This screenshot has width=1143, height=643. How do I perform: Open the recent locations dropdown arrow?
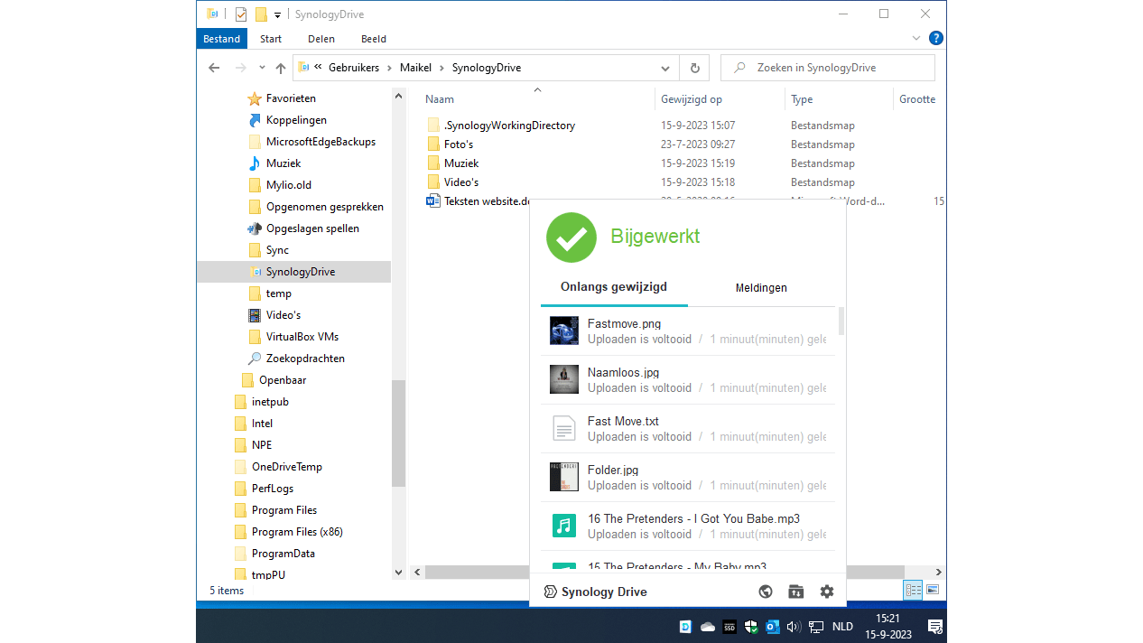262,68
